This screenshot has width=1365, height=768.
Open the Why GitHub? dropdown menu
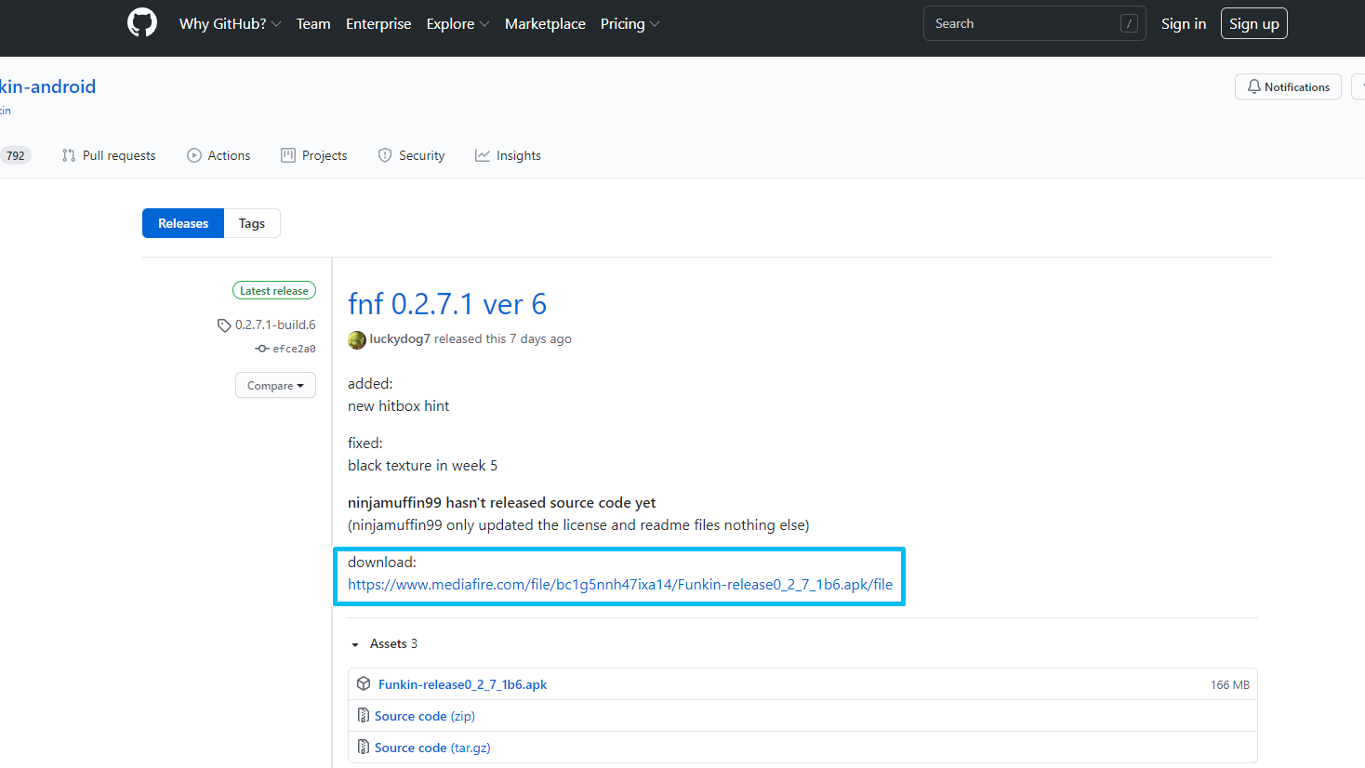(230, 24)
